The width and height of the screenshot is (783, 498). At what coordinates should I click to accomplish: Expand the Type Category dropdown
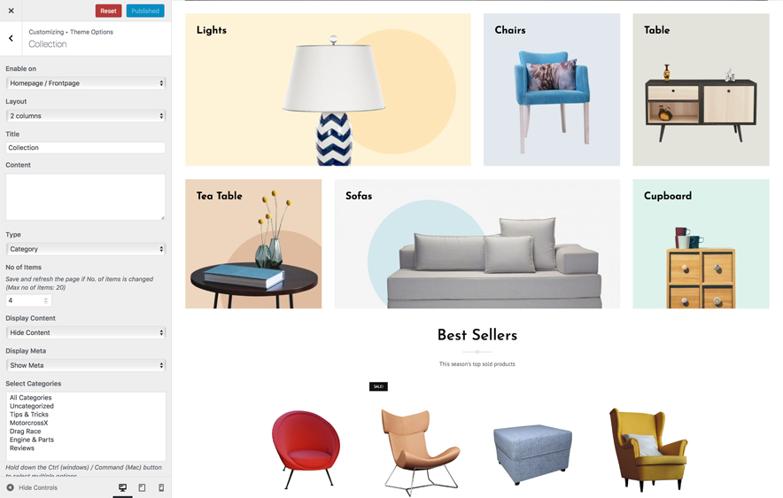(86, 249)
